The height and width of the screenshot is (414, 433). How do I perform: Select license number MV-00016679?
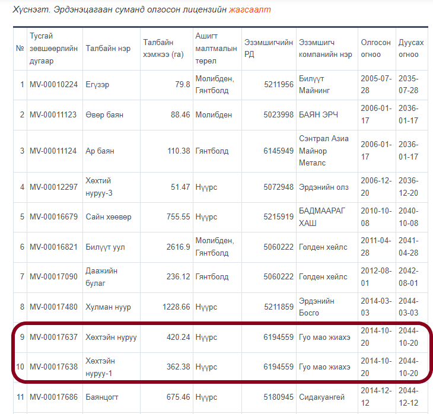point(53,217)
